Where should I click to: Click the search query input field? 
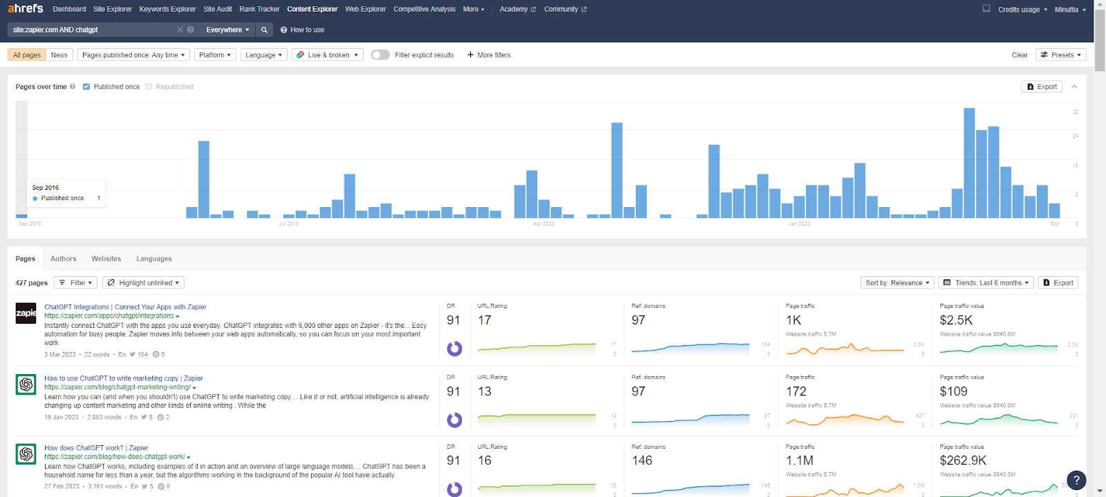pos(93,30)
